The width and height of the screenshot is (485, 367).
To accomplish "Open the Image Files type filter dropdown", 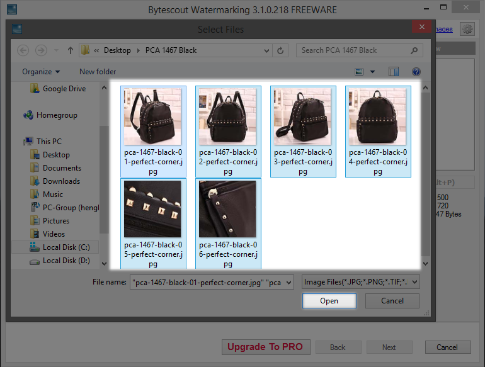I will (x=360, y=283).
